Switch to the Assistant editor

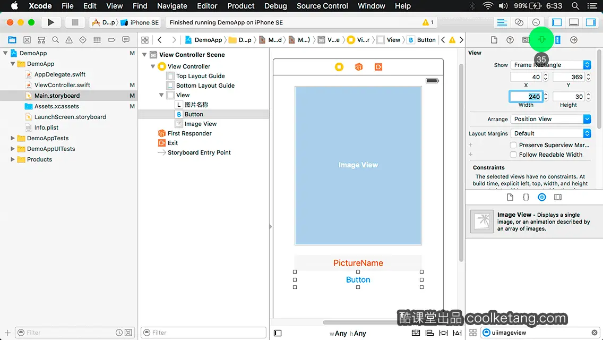click(519, 22)
